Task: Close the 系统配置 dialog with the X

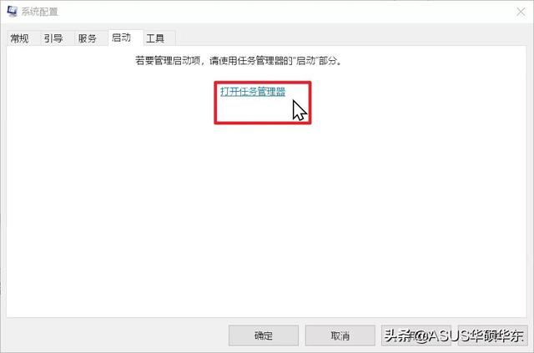Action: 521,12
